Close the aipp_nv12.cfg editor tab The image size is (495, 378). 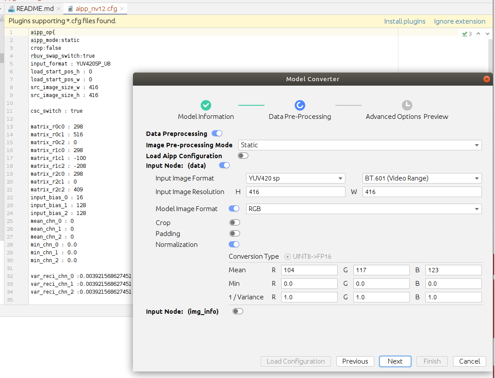(x=122, y=9)
